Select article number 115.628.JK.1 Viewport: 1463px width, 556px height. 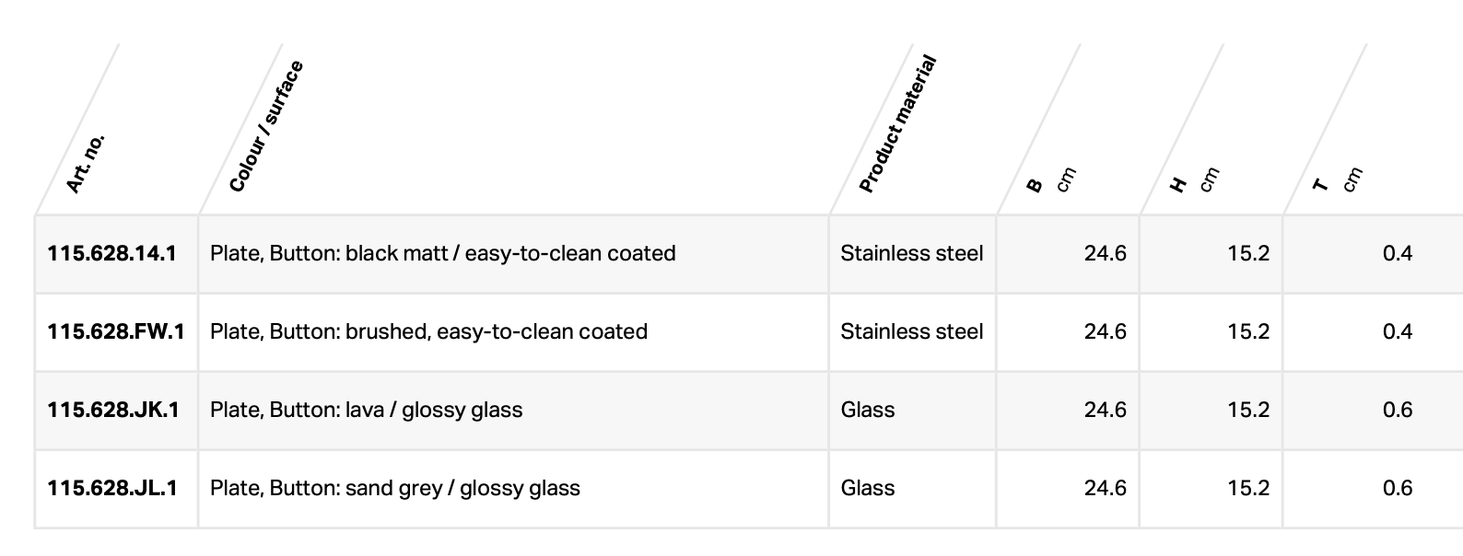(113, 410)
